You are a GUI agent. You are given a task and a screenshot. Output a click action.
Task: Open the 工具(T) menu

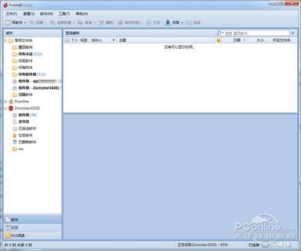click(x=64, y=14)
